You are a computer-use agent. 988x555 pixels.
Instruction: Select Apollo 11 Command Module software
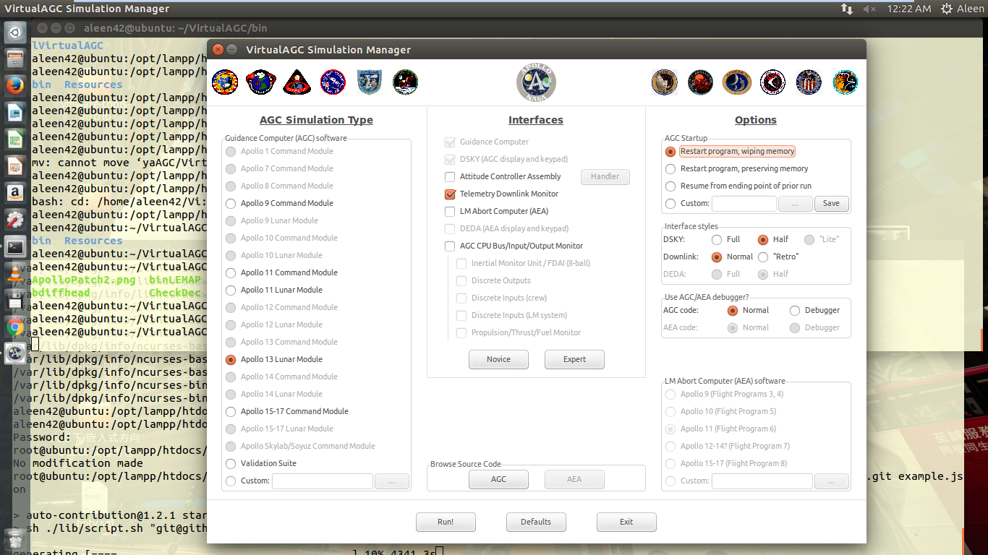pyautogui.click(x=281, y=272)
